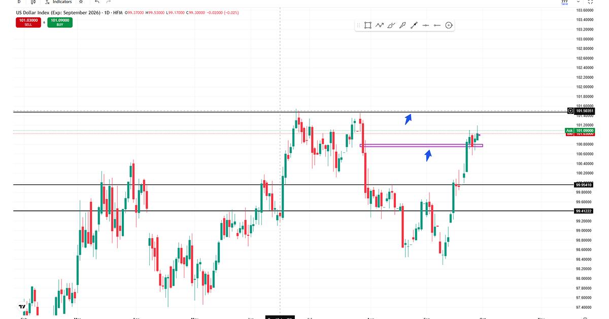Click the 100.80000 price scale value
609x319 pixels.
[x=585, y=144]
